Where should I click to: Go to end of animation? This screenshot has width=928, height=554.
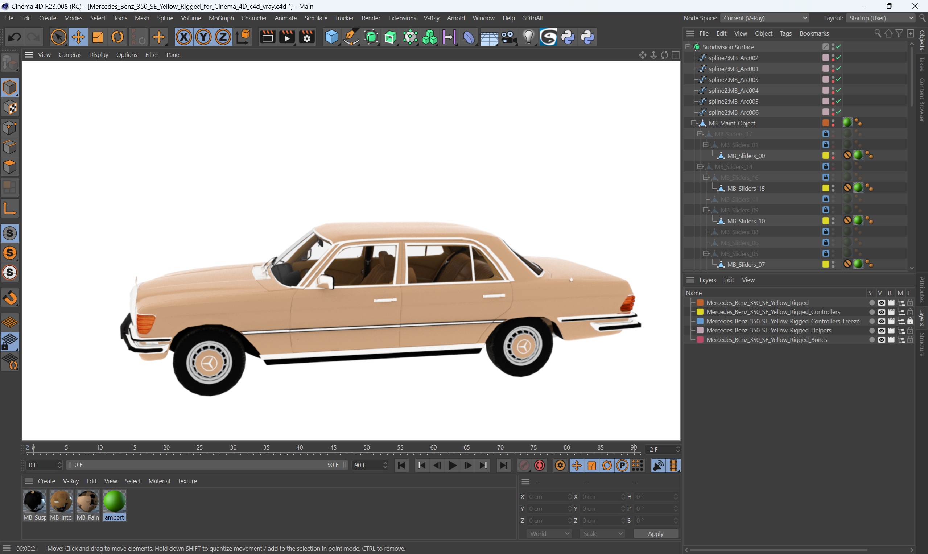(504, 466)
